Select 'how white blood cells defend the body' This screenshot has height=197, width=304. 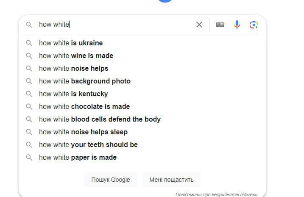coord(100,119)
